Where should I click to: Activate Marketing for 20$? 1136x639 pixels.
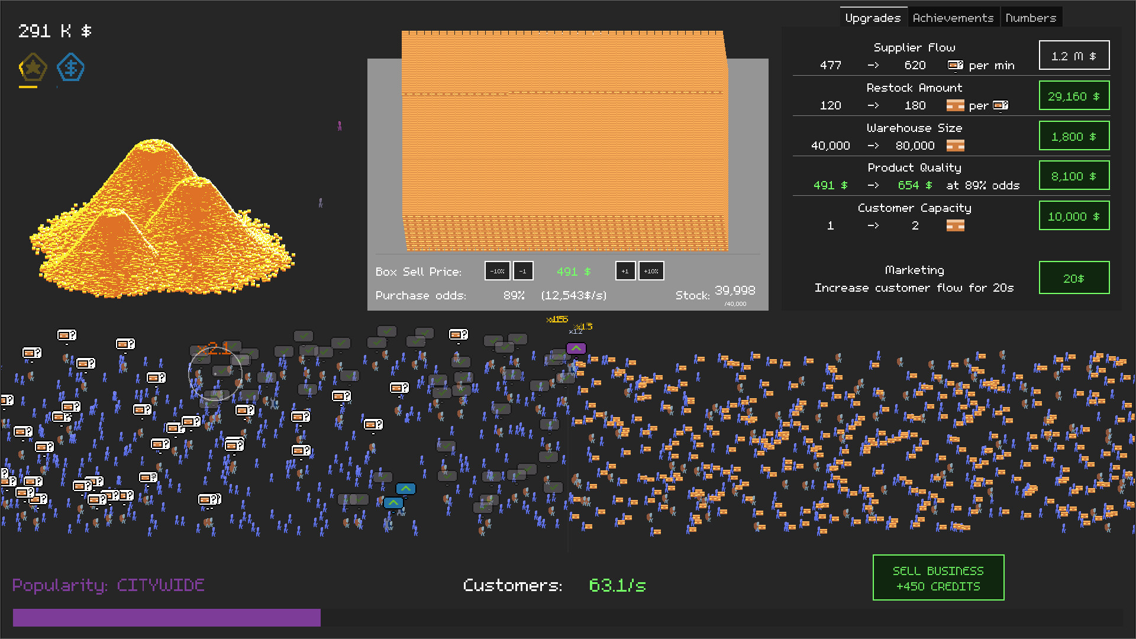pyautogui.click(x=1073, y=277)
